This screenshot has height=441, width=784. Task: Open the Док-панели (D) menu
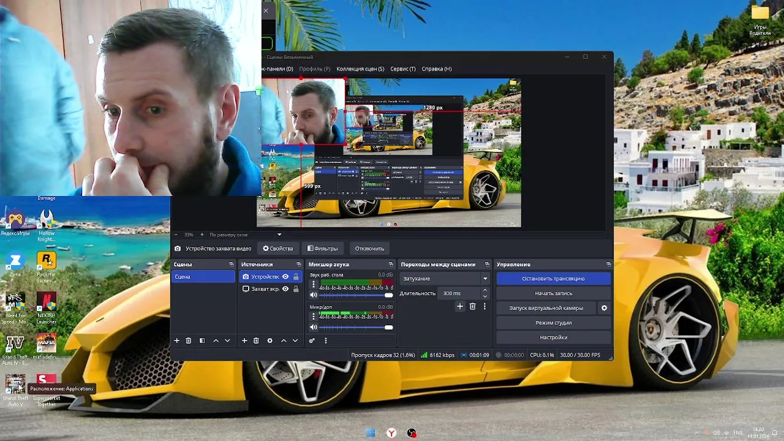277,69
